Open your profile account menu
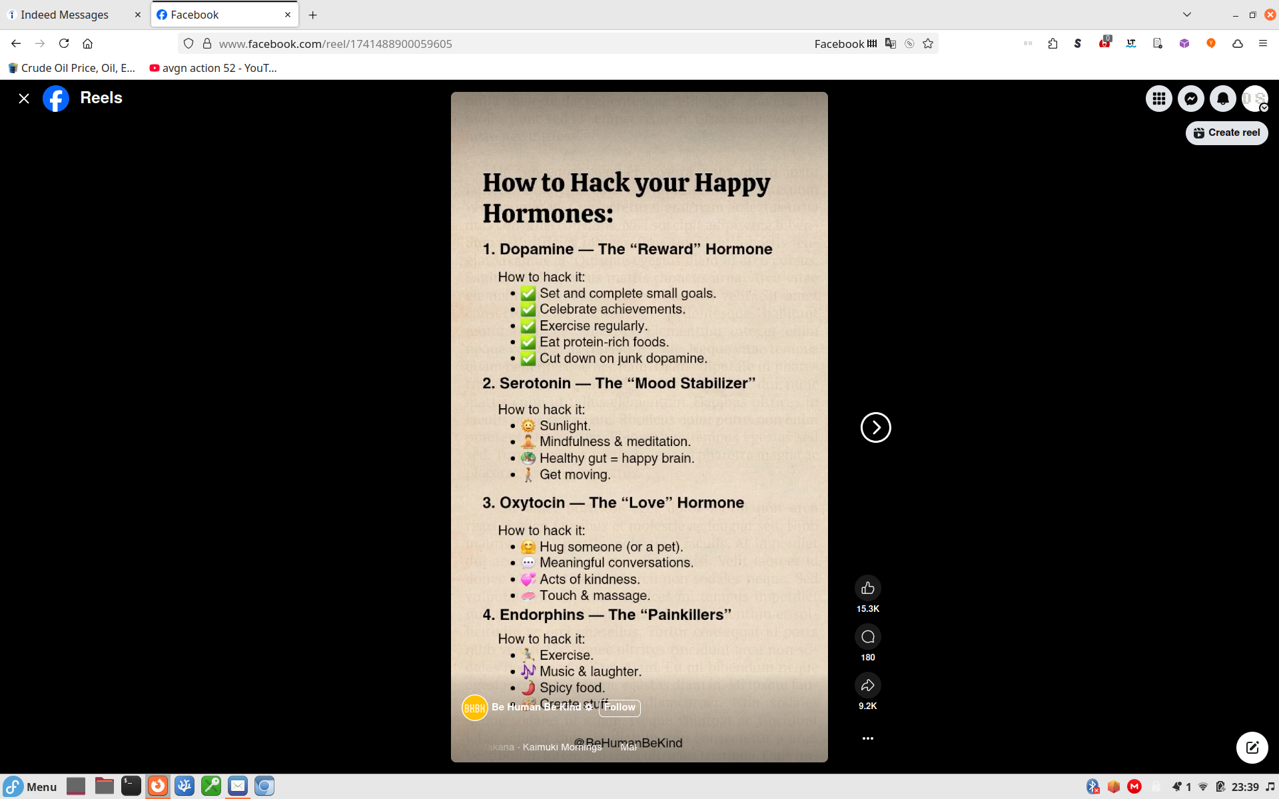The height and width of the screenshot is (799, 1279). pos(1254,99)
